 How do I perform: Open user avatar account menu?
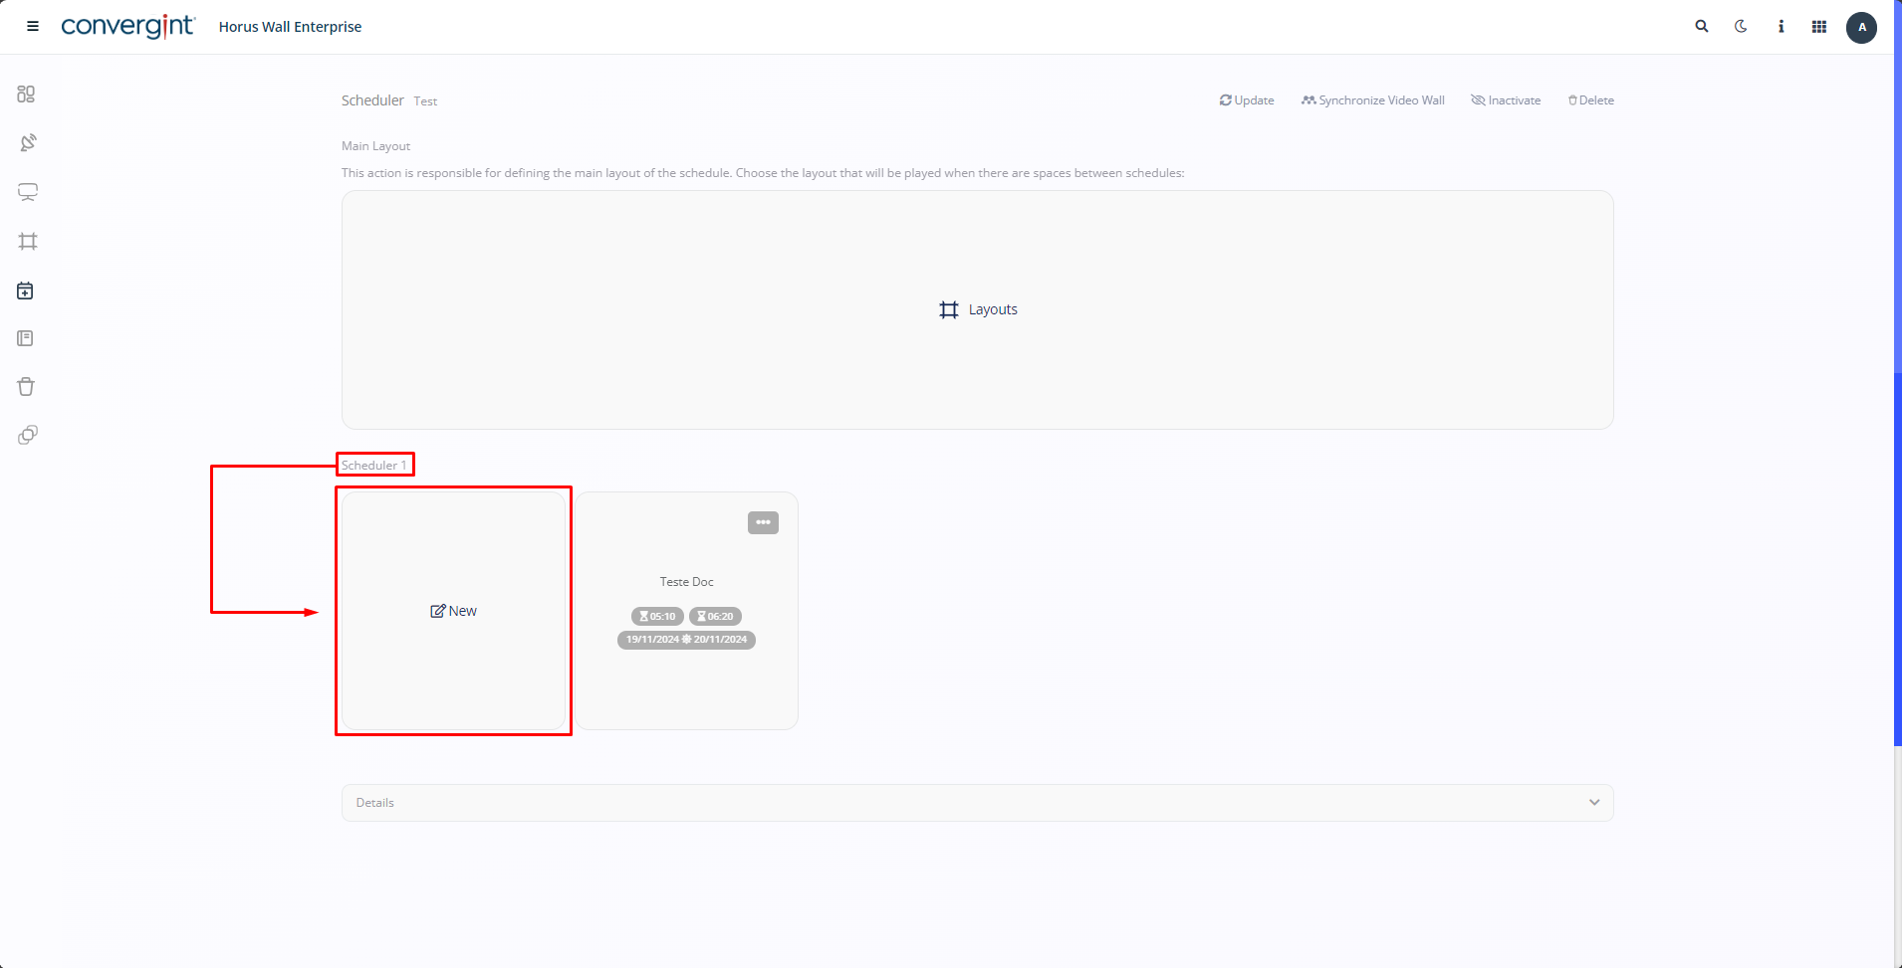(1861, 27)
